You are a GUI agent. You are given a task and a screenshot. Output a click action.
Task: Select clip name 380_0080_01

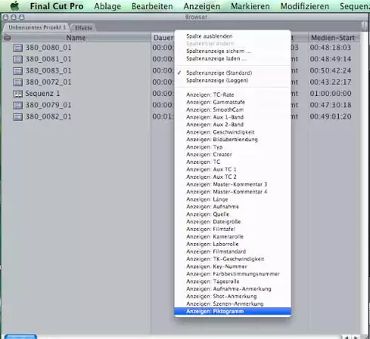pyautogui.click(x=49, y=47)
